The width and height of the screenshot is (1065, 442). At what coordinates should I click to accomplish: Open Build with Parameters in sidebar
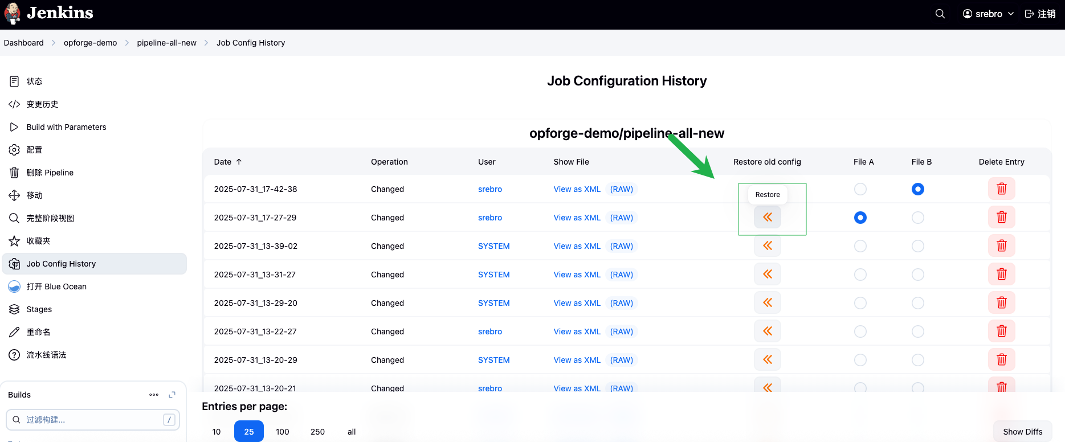pos(66,127)
